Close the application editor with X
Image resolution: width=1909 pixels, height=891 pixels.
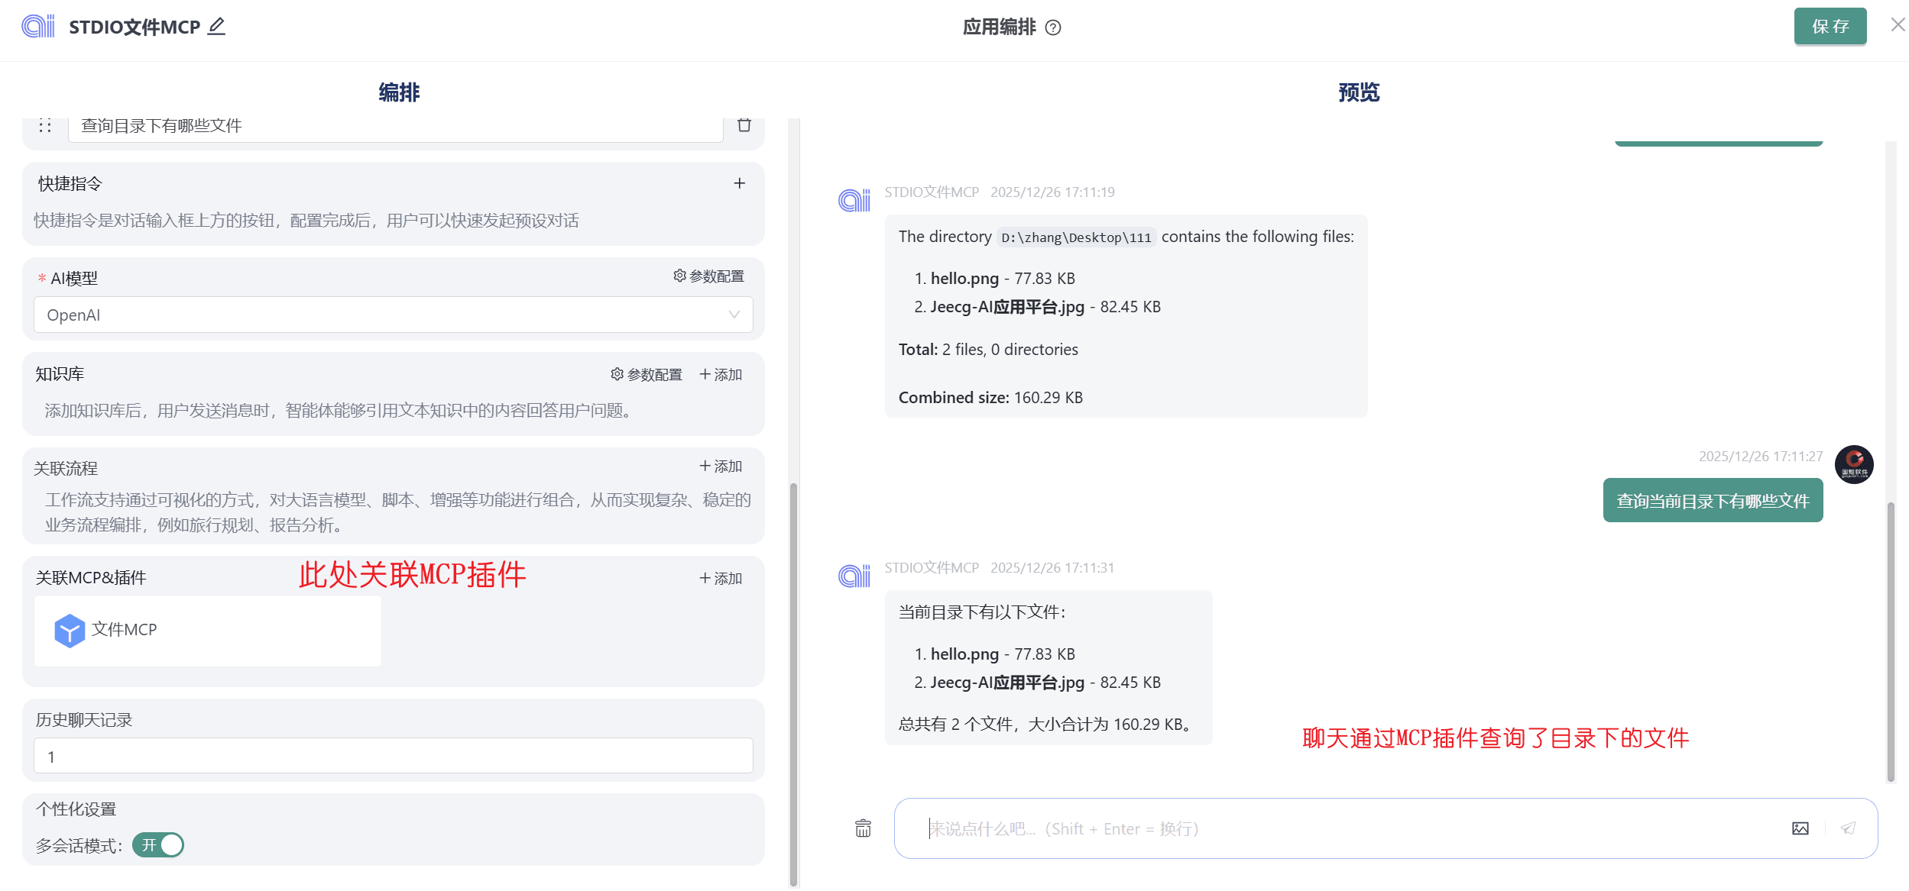(1897, 25)
